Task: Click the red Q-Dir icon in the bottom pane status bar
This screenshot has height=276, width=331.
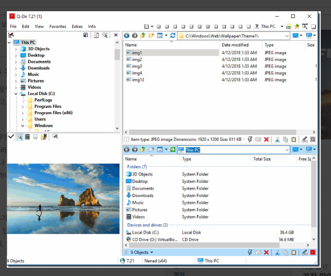Action: [x=313, y=252]
